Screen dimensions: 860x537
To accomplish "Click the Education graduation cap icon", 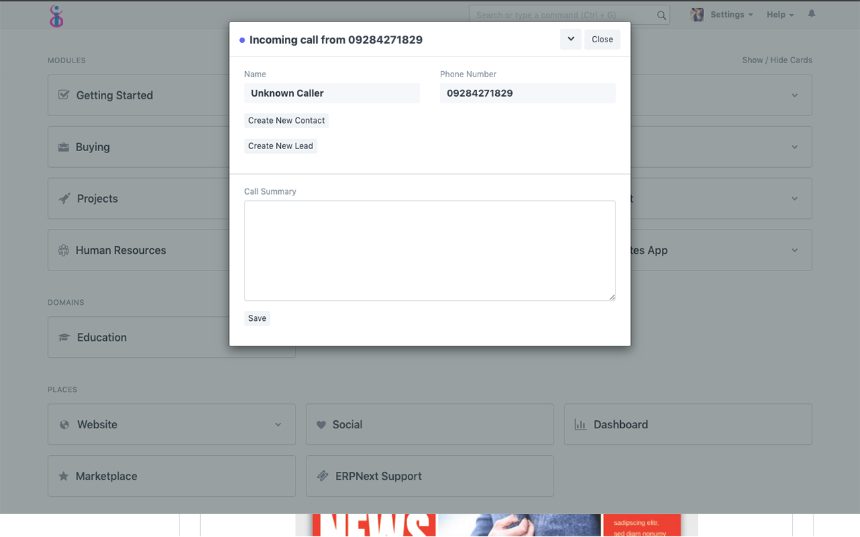I will click(63, 337).
